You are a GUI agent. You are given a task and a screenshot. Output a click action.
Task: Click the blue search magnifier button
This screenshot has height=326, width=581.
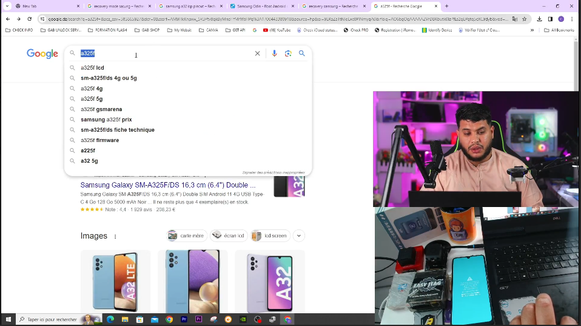[x=302, y=53]
